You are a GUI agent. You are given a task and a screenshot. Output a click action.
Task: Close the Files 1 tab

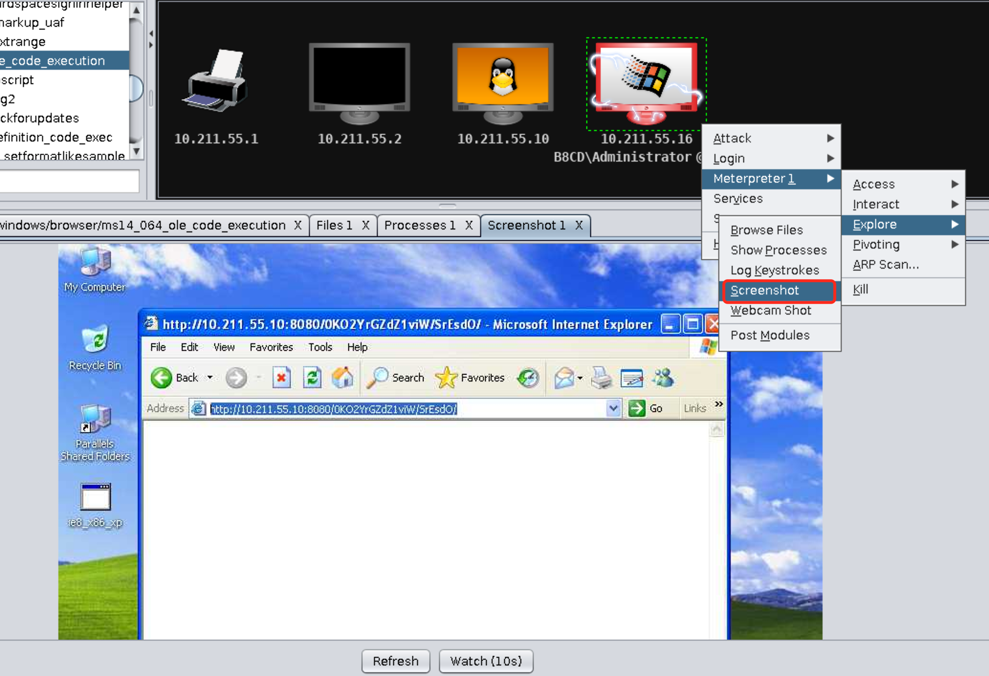coord(365,225)
